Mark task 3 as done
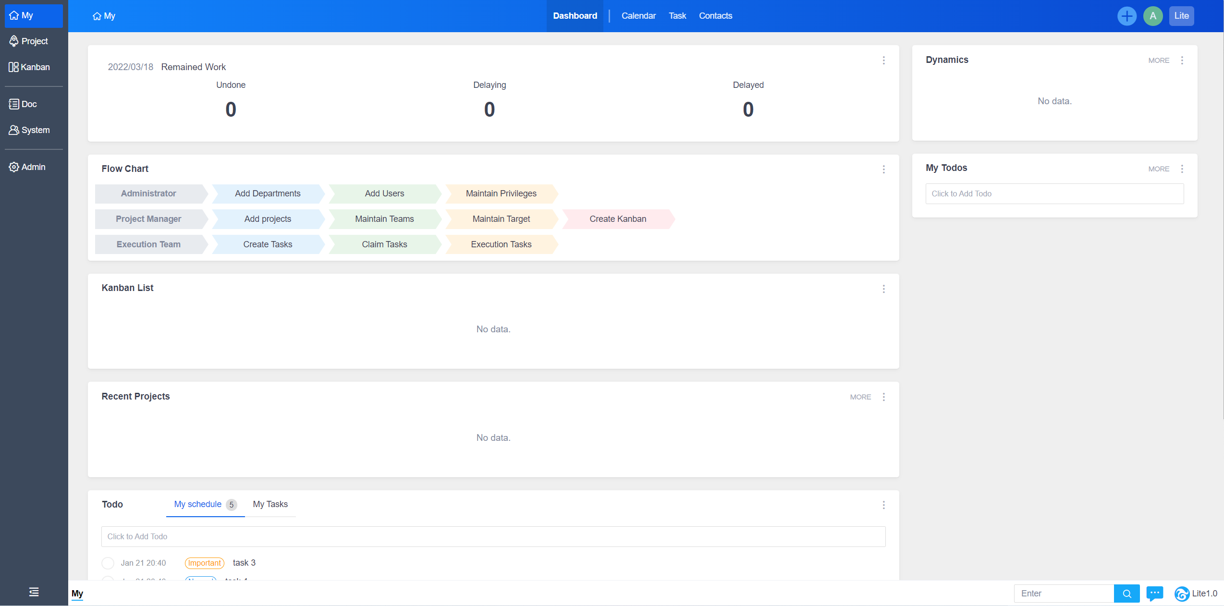The height and width of the screenshot is (606, 1224). [x=108, y=563]
